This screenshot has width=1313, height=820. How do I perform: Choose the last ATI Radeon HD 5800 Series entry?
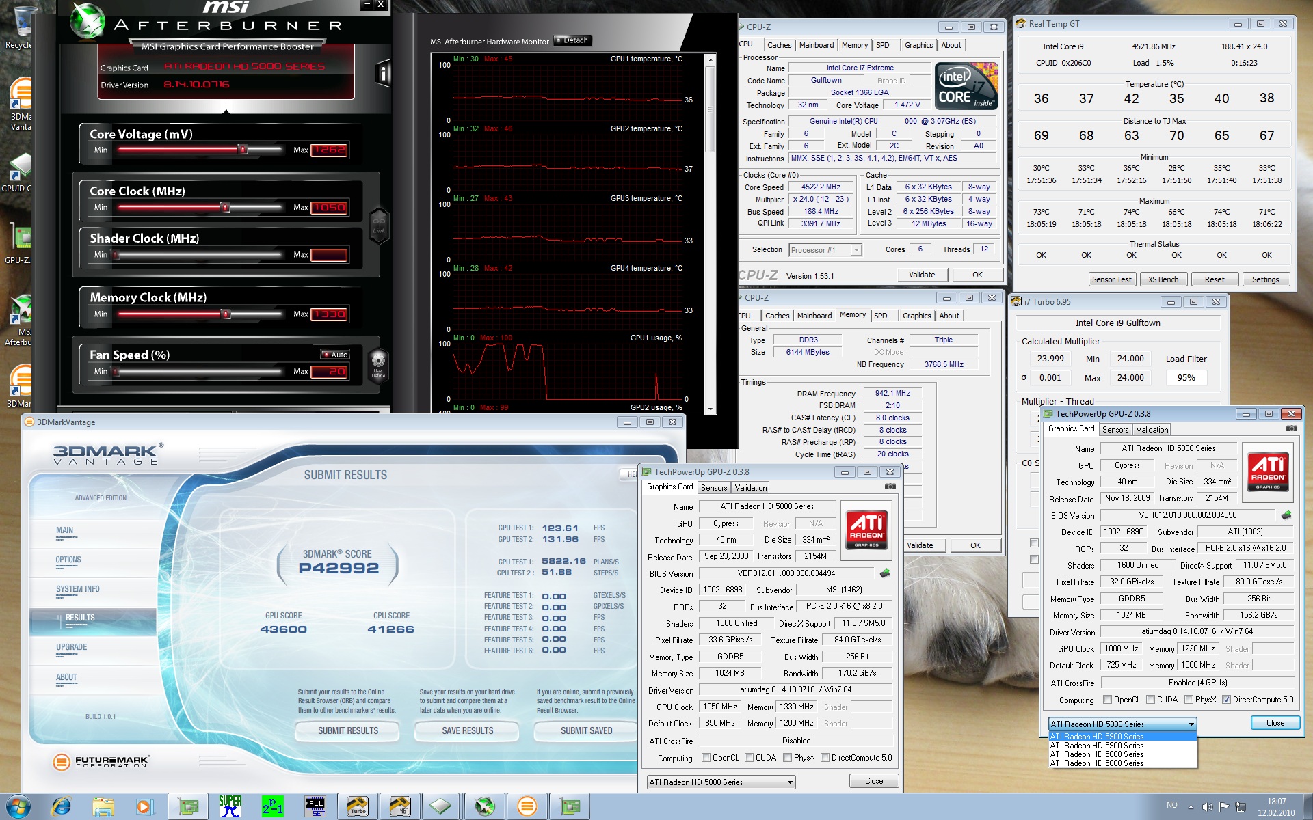click(1122, 763)
